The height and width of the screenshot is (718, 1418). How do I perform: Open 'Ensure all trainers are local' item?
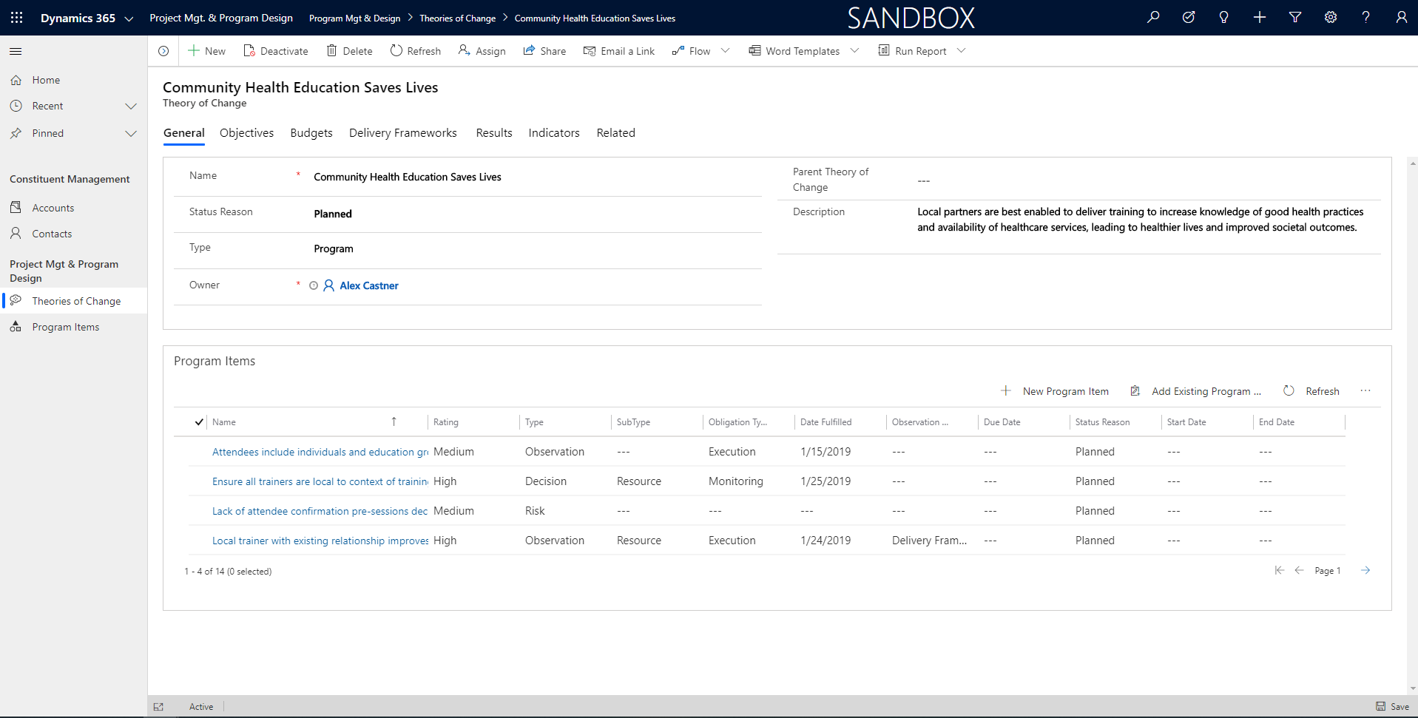[x=320, y=481]
